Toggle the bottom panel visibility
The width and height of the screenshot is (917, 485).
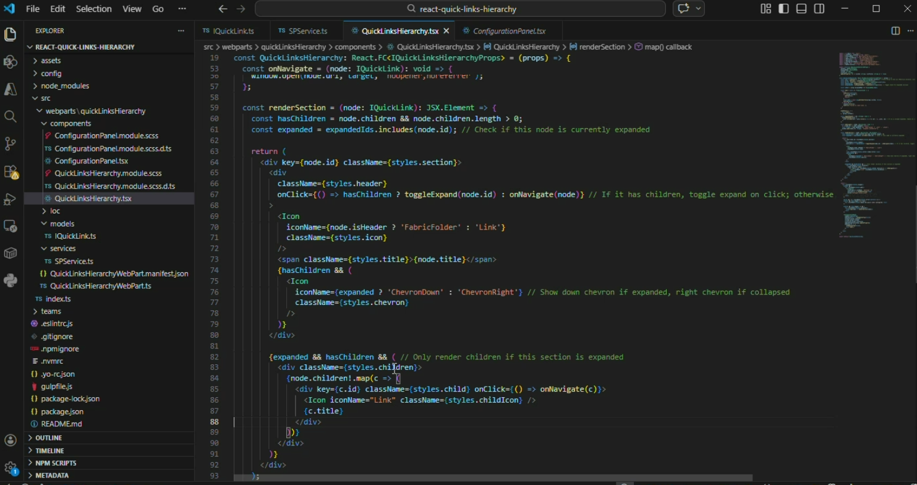(x=801, y=9)
